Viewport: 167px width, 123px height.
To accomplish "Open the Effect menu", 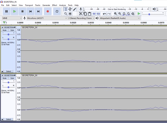I will (54, 5).
